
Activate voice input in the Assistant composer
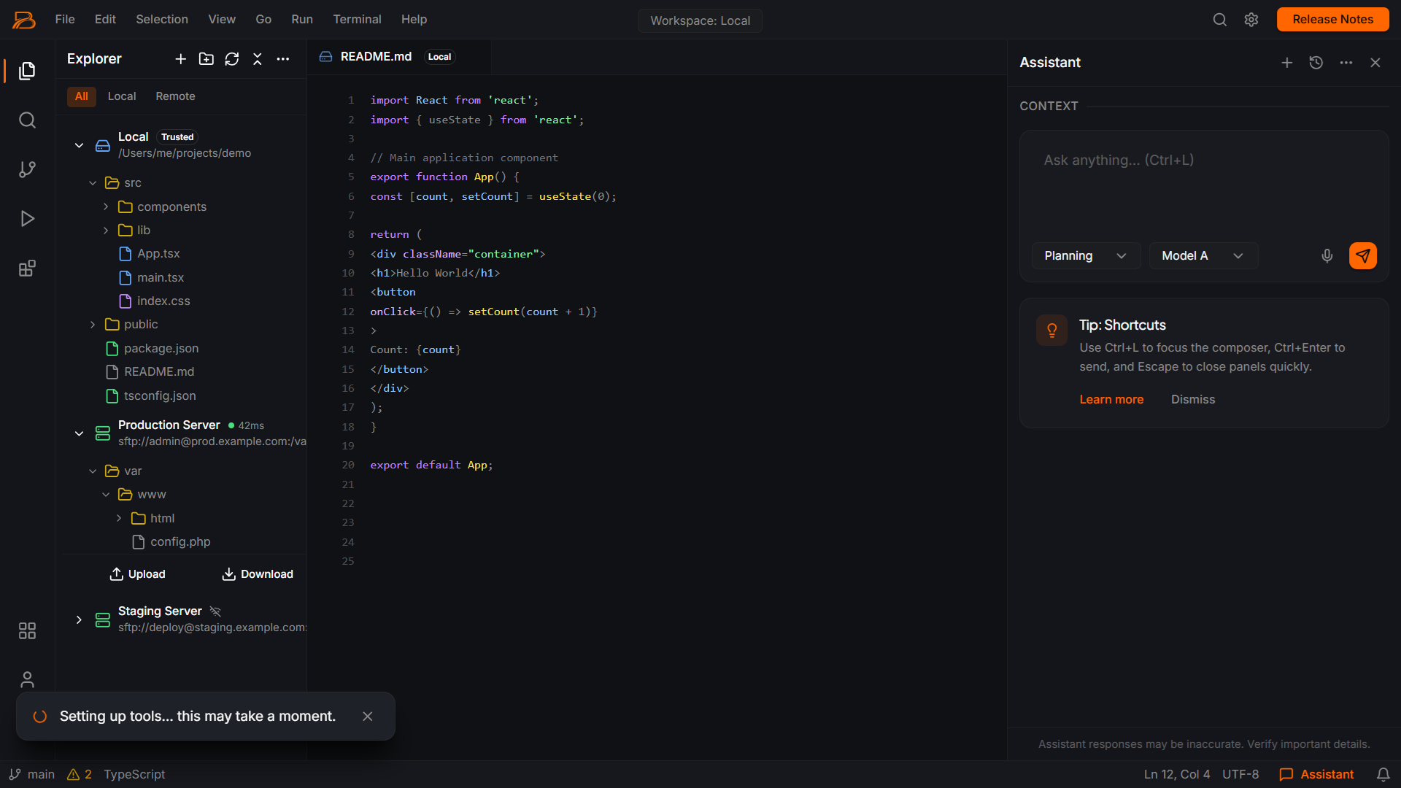point(1327,255)
